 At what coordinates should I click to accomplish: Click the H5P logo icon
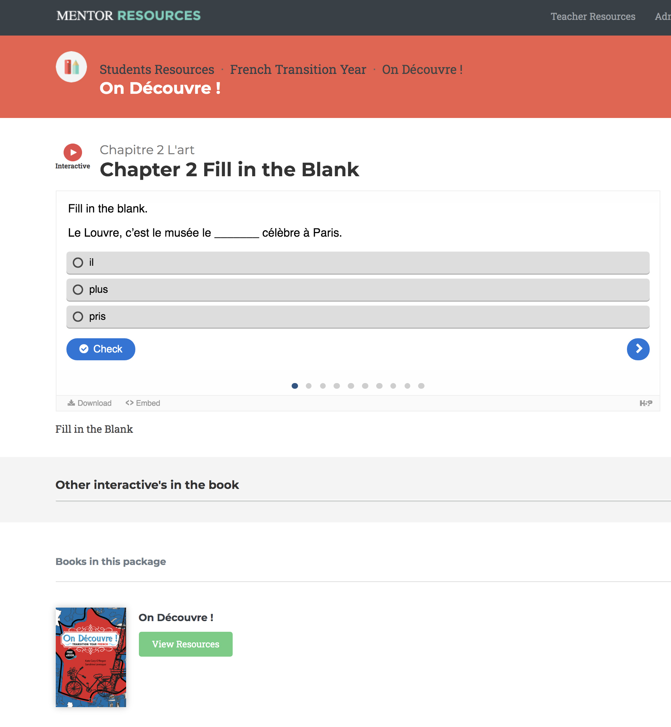[x=645, y=403]
